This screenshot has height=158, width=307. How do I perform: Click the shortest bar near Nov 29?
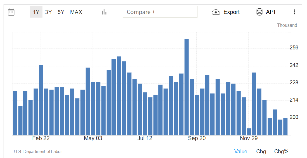click(249, 132)
